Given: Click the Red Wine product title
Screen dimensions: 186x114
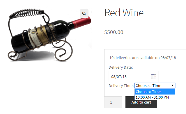Looking at the screenshot, I should 124,13.
